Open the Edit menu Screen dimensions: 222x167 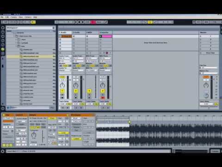tap(7, 17)
